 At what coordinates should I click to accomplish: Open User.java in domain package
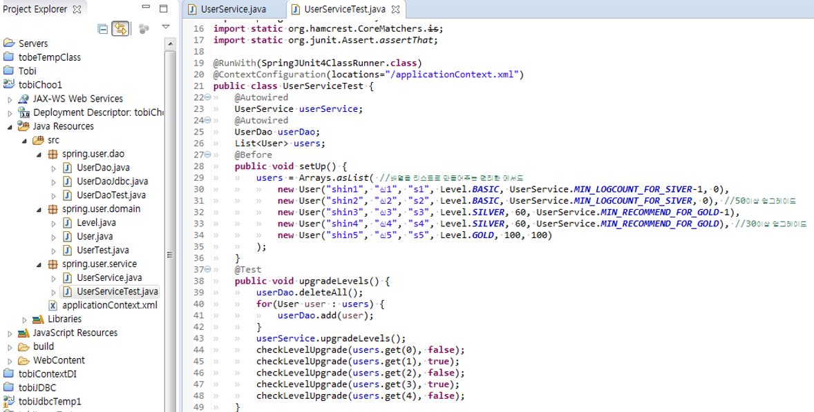click(95, 236)
